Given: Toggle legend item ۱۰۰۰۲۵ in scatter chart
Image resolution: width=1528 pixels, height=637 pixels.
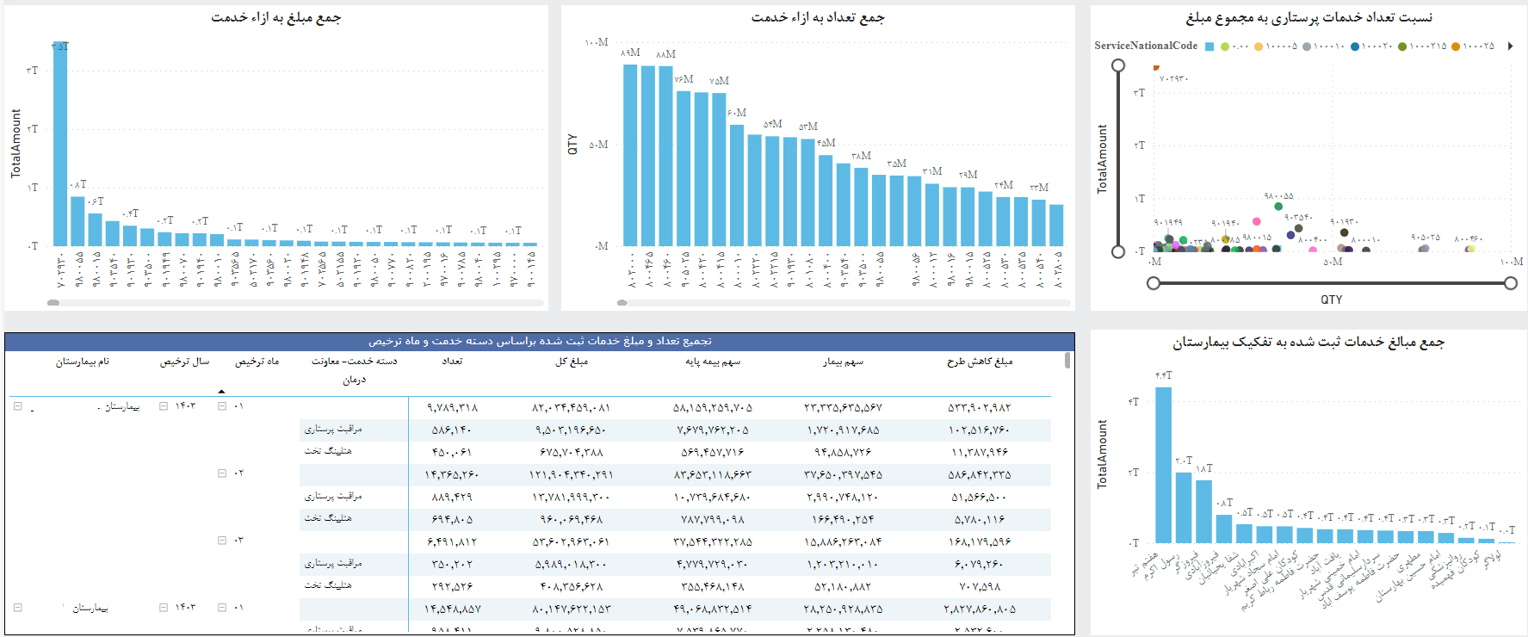Looking at the screenshot, I should [1473, 46].
